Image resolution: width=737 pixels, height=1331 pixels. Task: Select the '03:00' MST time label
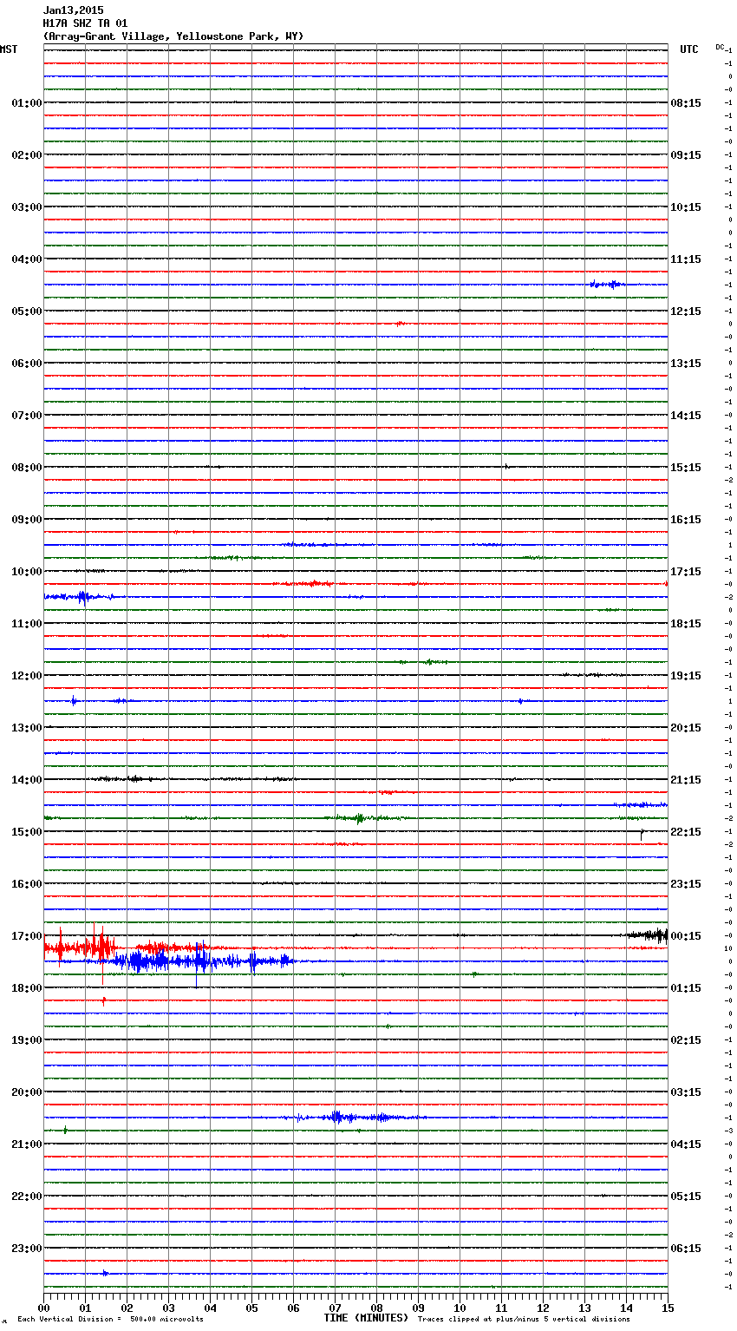[27, 207]
